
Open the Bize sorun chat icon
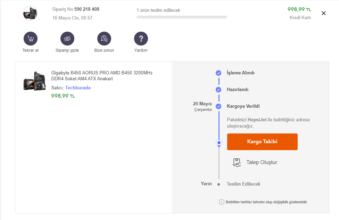[104, 39]
